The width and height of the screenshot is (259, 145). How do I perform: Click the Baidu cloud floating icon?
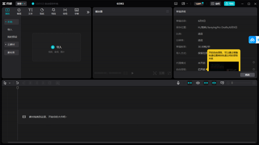pos(253,40)
